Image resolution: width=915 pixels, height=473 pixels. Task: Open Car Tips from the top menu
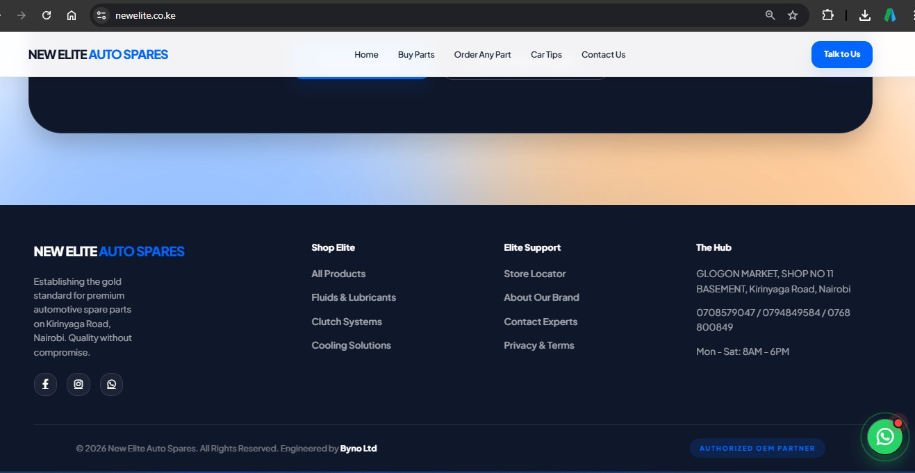pyautogui.click(x=546, y=55)
